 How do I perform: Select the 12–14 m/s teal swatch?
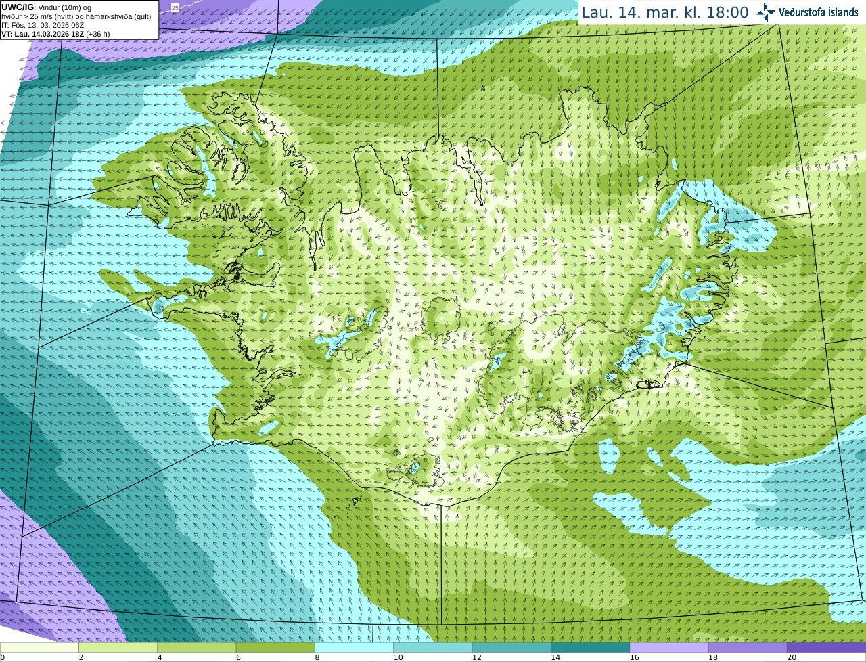(x=511, y=647)
